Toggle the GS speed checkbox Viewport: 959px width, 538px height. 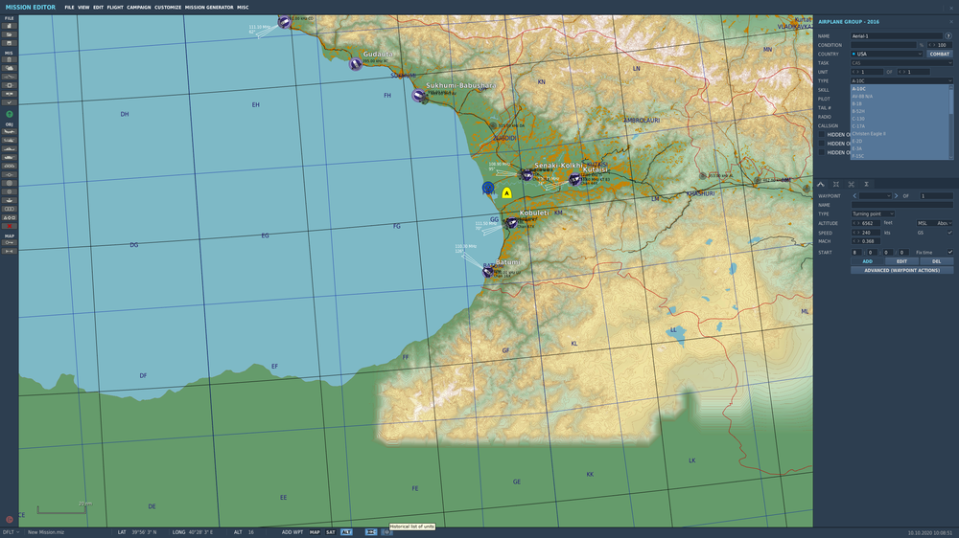(x=949, y=233)
